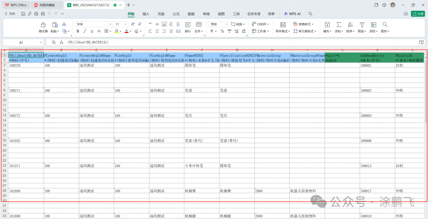
Task: Click the WPS AI button
Action: tap(292, 14)
